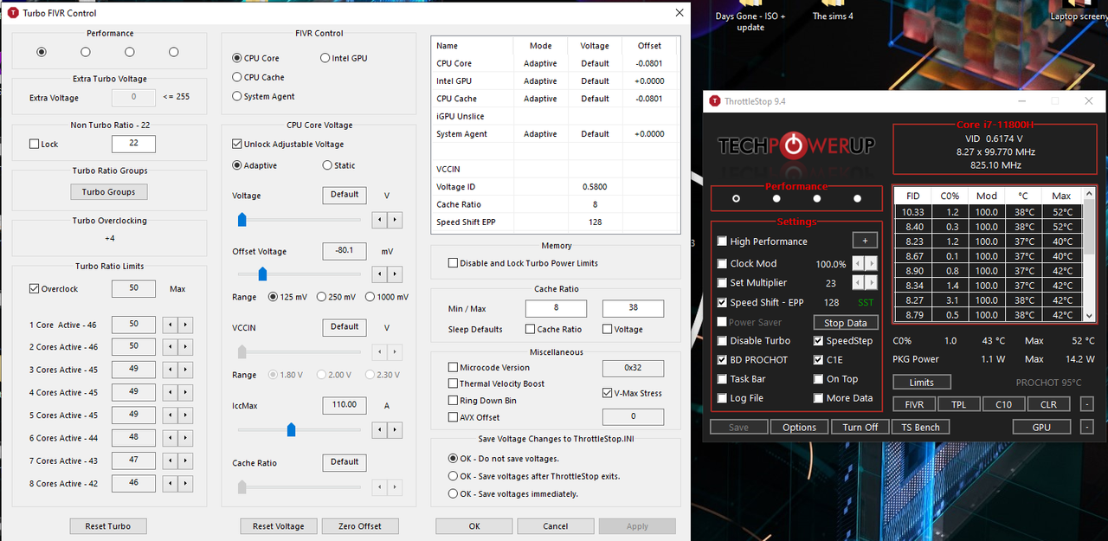Check the High Performance option in ThrottleStop
This screenshot has width=1108, height=541.
coord(722,242)
